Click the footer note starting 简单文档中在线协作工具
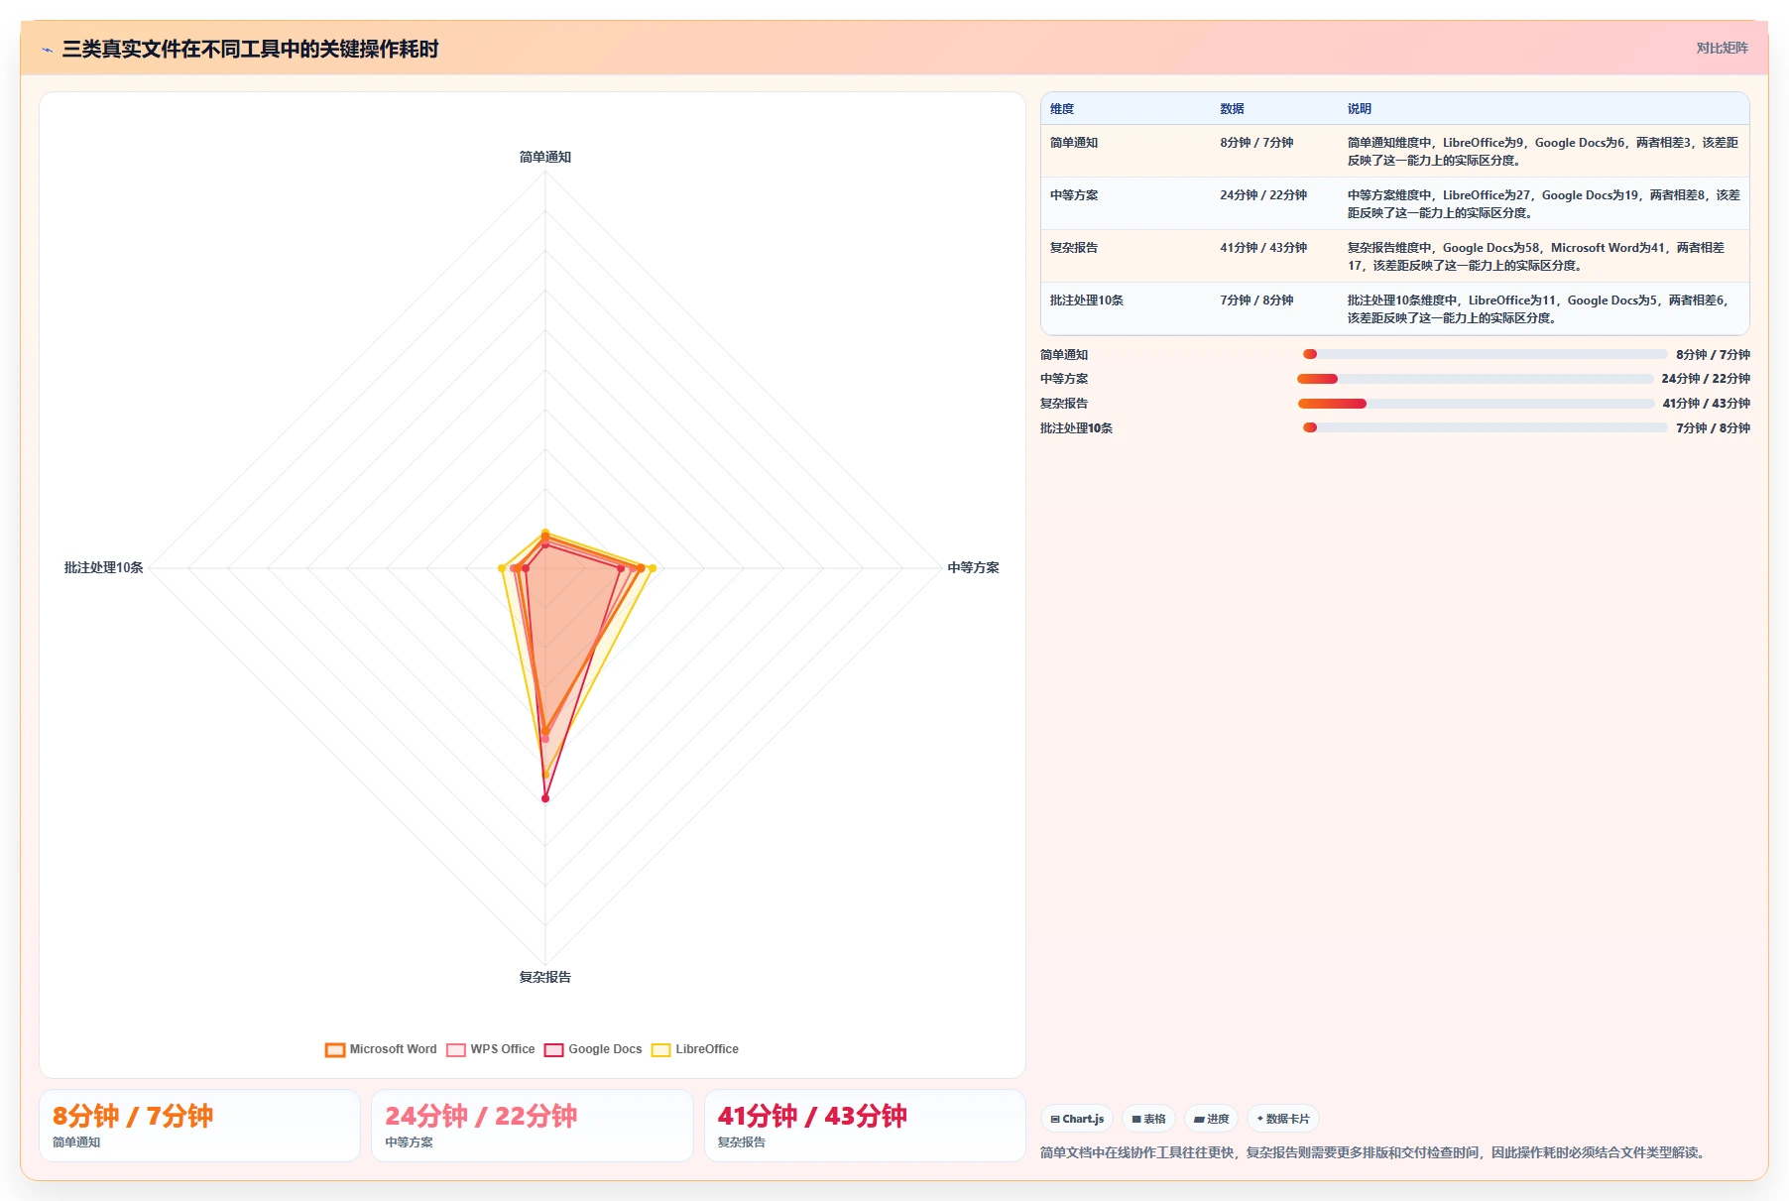The width and height of the screenshot is (1789, 1201). tap(1374, 1152)
